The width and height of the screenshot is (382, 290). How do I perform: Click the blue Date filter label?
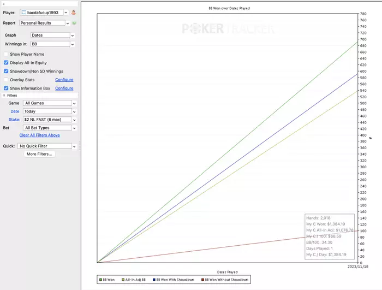(x=15, y=111)
